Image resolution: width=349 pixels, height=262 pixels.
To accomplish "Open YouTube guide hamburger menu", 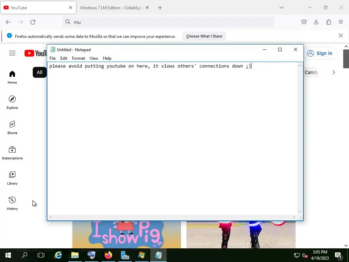I will (12, 53).
